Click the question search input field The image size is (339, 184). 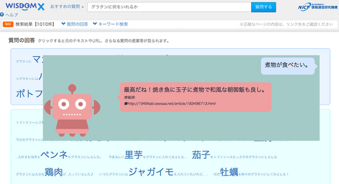tap(169, 7)
